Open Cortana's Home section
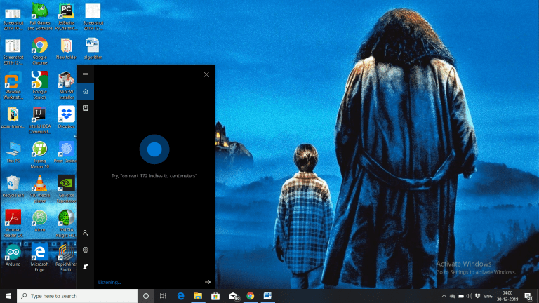 click(x=86, y=91)
